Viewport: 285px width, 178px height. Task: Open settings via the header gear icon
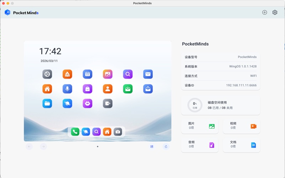click(x=275, y=12)
